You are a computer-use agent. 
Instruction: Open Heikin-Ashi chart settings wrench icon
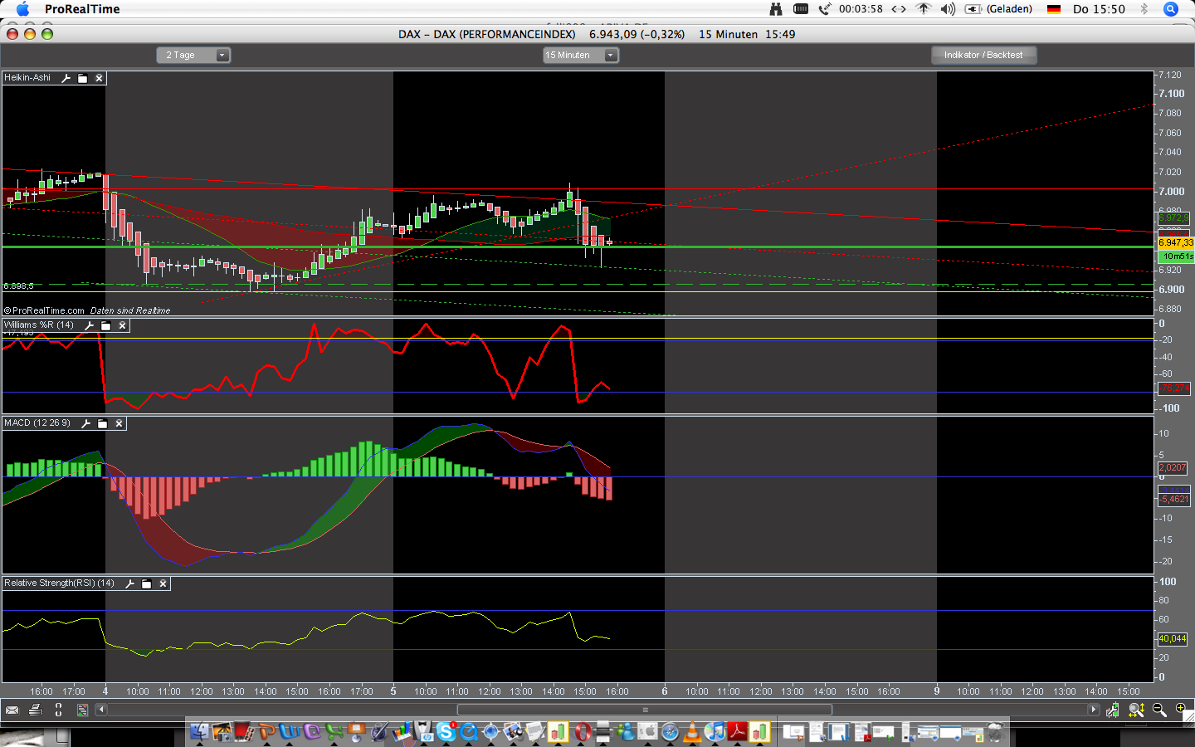pos(66,78)
